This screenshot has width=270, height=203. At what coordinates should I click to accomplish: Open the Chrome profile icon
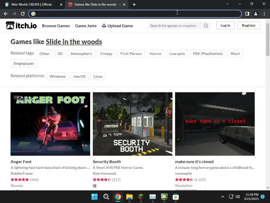click(x=256, y=14)
